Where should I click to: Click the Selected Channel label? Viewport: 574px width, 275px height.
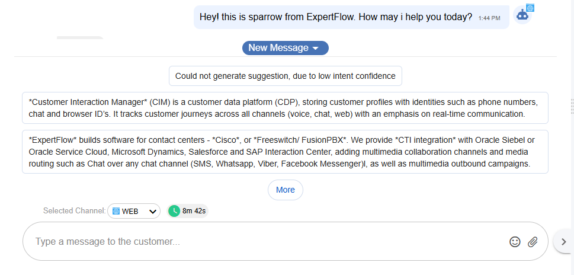[x=74, y=210]
